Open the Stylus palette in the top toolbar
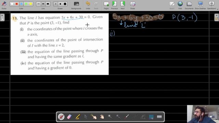Screen dimensions: 219x123 tap(4, 5)
